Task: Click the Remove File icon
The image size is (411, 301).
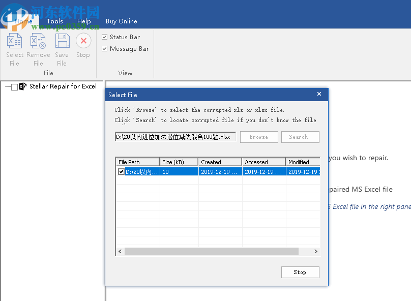Action: pos(38,41)
